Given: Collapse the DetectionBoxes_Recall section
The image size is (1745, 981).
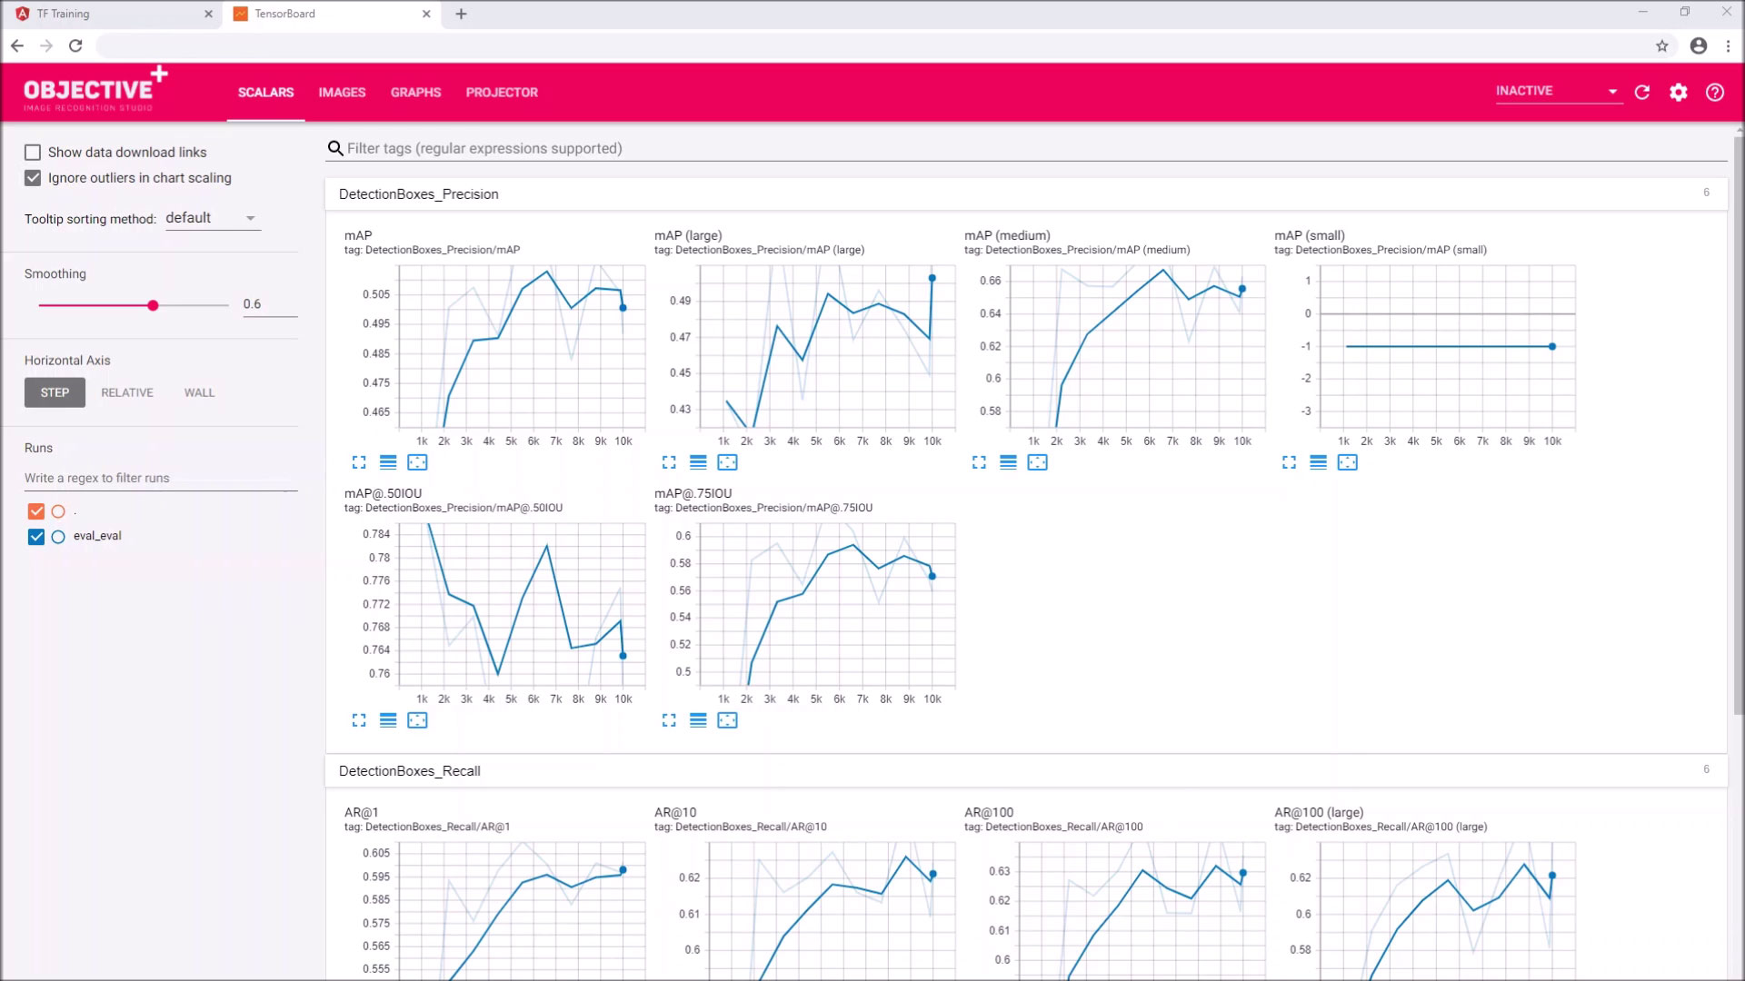Looking at the screenshot, I should (1025, 771).
